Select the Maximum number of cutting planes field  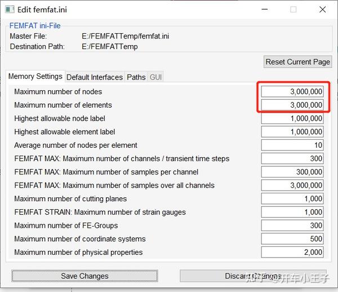(x=292, y=198)
